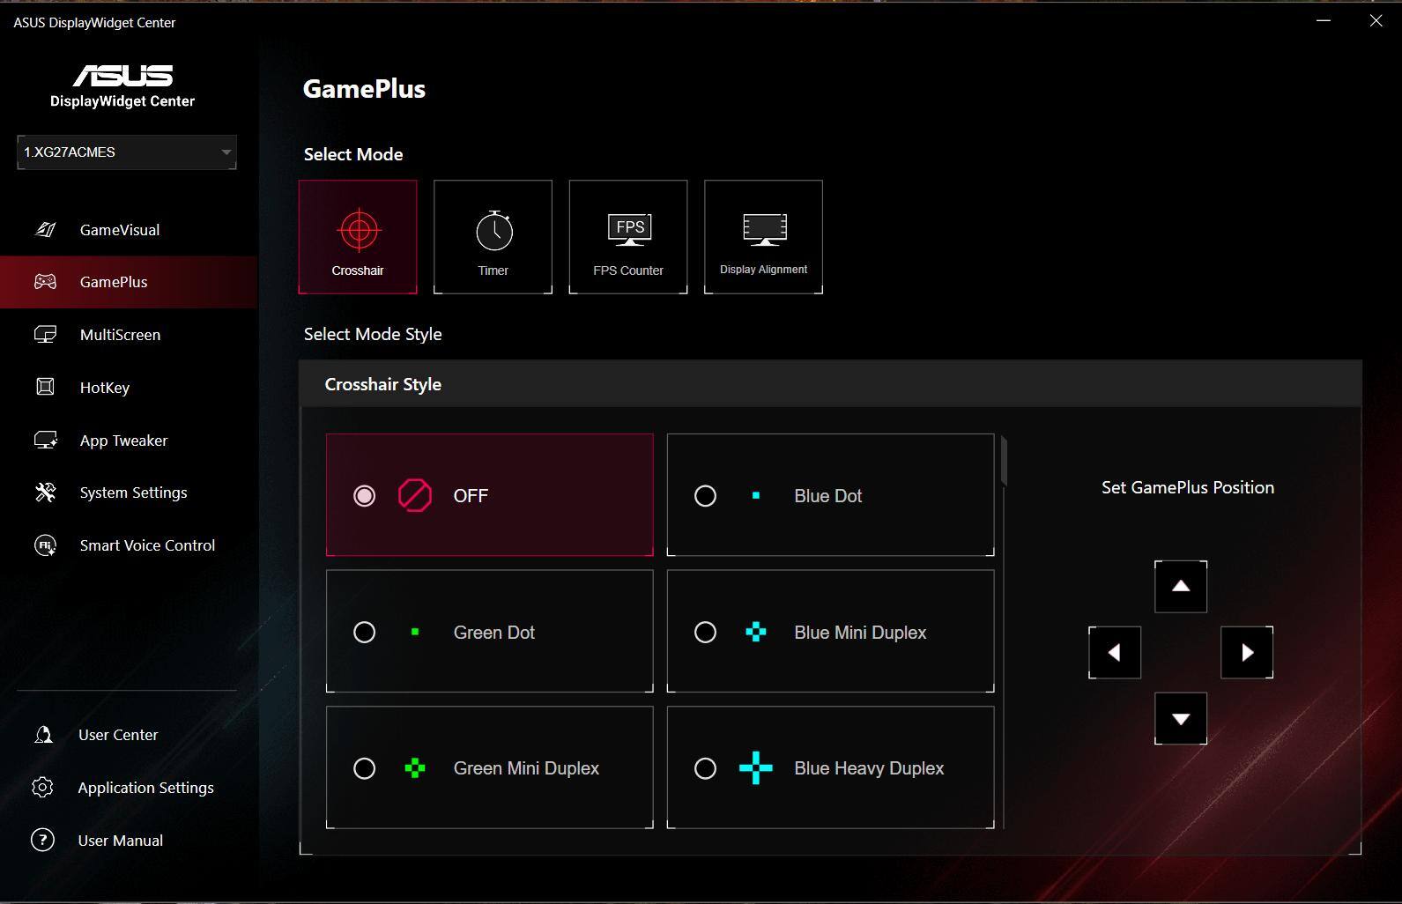This screenshot has height=904, width=1402.
Task: Open the App Tweaker page
Action: (123, 441)
